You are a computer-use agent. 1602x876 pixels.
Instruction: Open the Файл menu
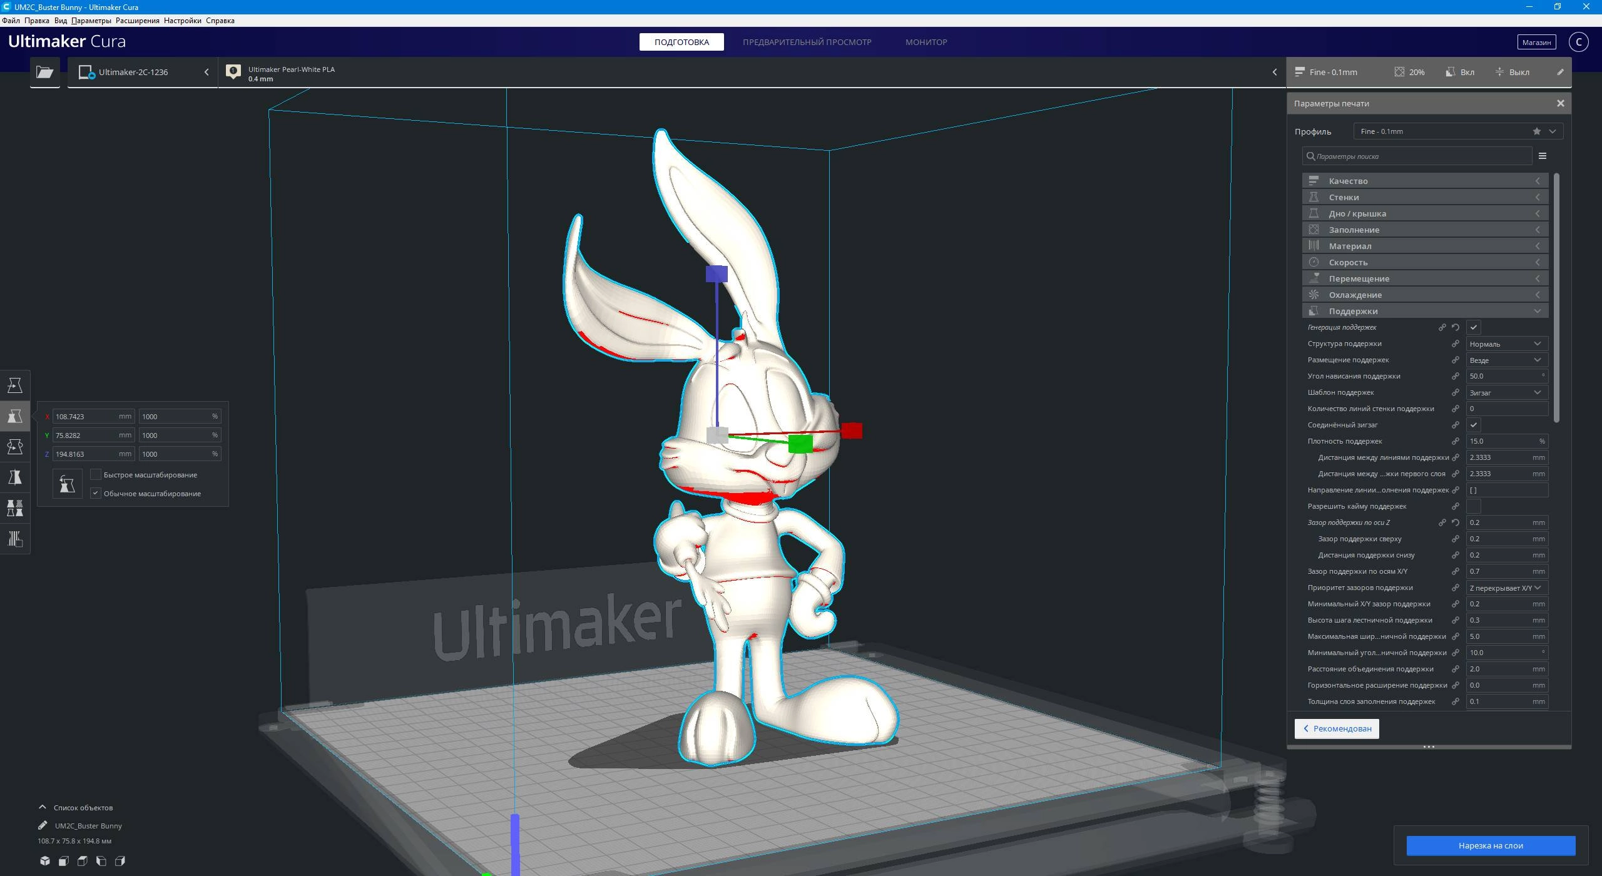point(11,20)
